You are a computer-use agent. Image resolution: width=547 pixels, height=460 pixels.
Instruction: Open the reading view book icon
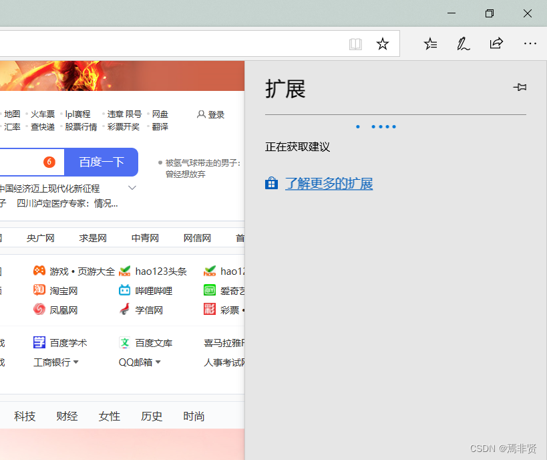click(355, 44)
